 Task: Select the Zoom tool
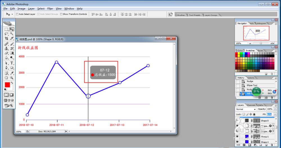12,78
